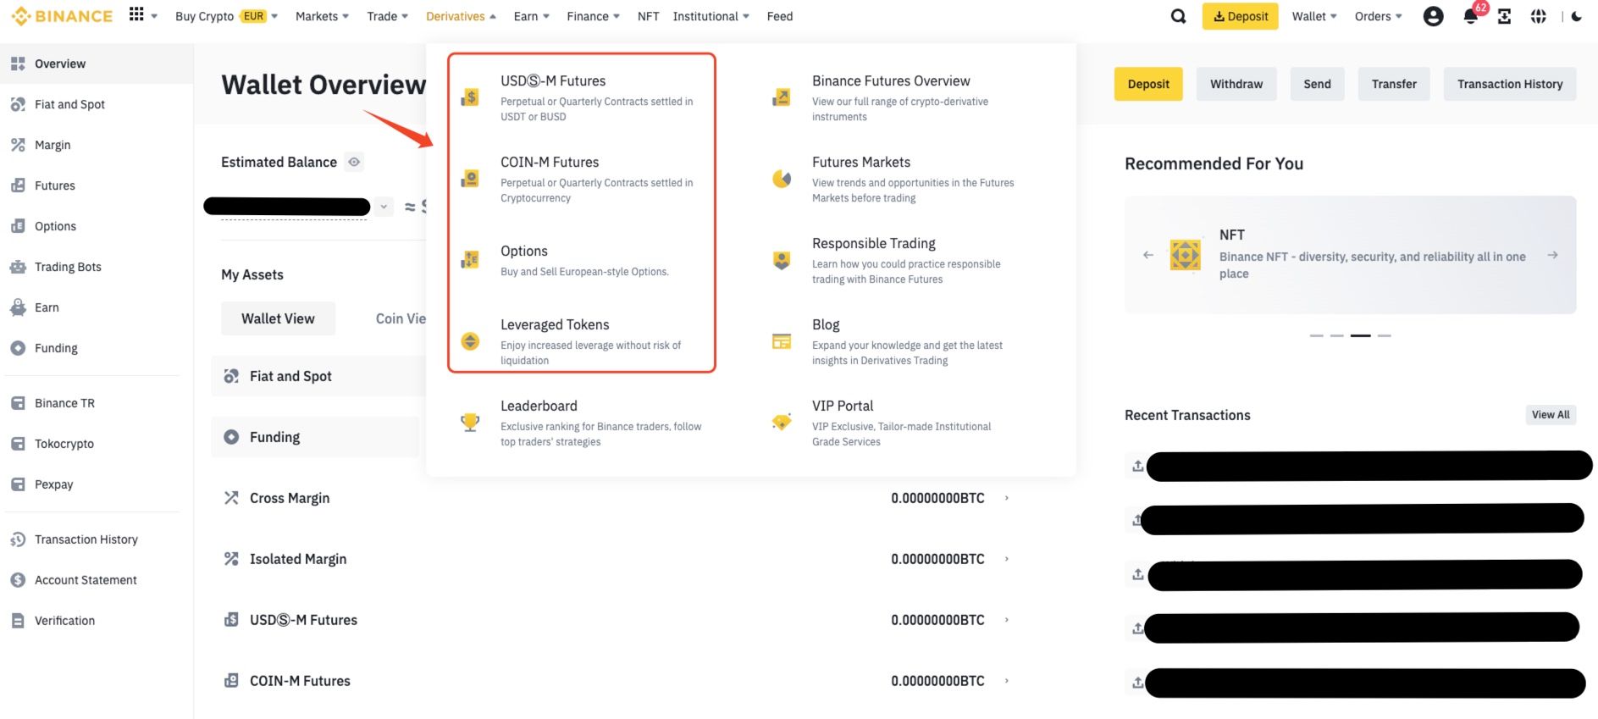Select the third carousel indicator dash

1360,336
